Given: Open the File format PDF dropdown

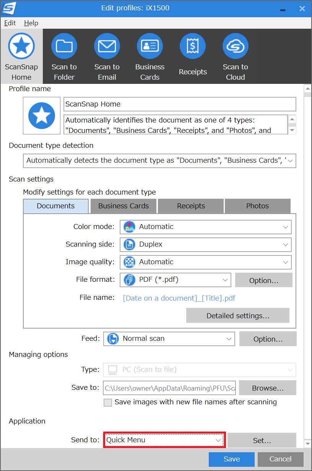Looking at the screenshot, I should [175, 280].
